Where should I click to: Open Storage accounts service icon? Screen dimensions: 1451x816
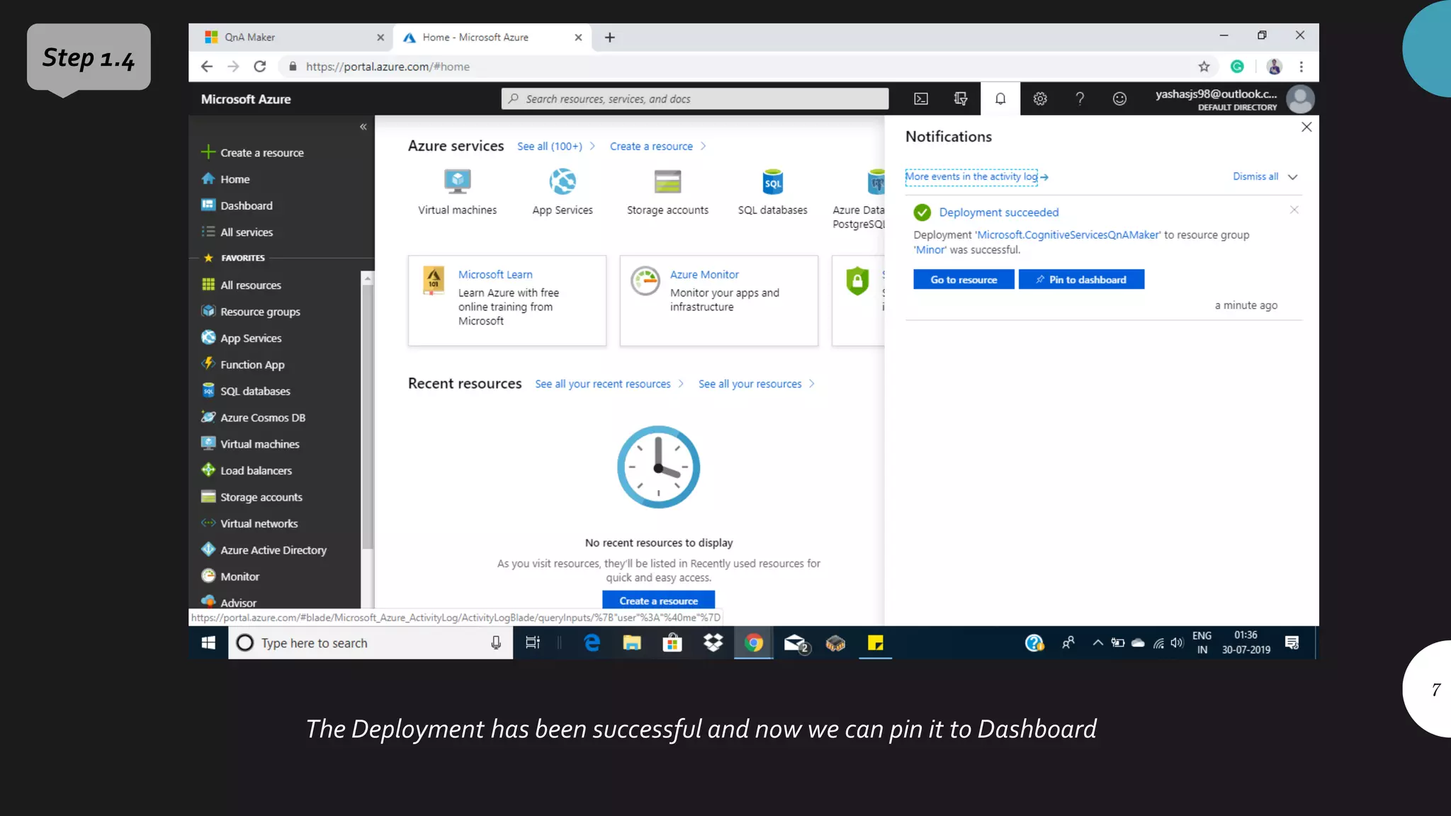(x=667, y=182)
